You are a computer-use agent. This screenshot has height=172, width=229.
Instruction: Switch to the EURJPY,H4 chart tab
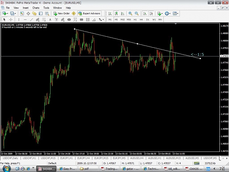(x=84, y=158)
